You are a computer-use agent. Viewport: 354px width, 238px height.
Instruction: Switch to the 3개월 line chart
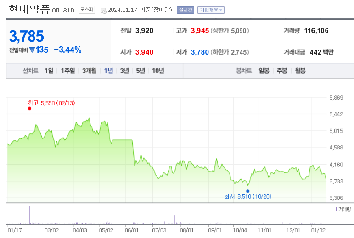89,71
